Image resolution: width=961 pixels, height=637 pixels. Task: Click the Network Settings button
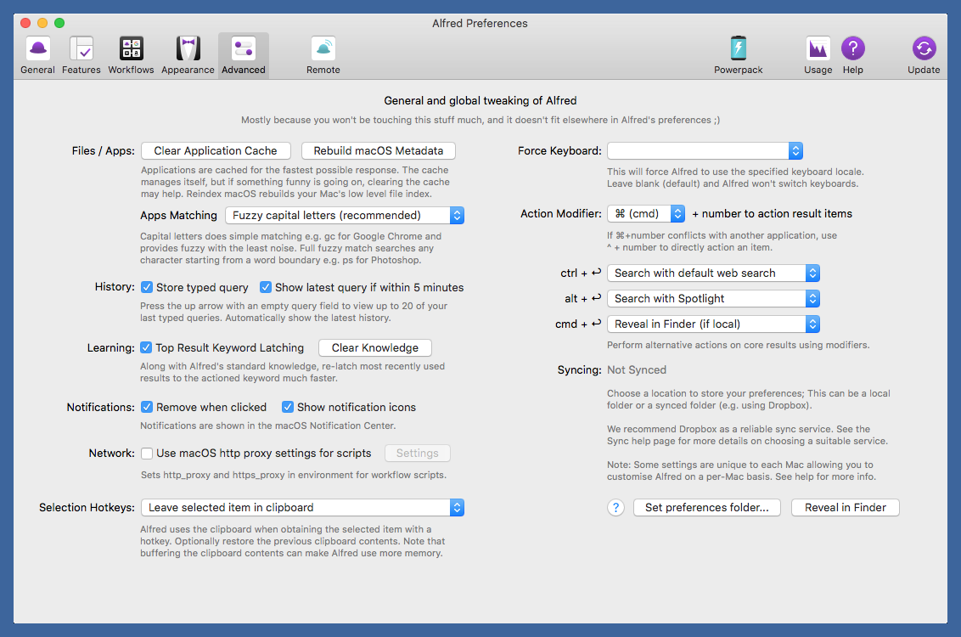[x=418, y=453]
